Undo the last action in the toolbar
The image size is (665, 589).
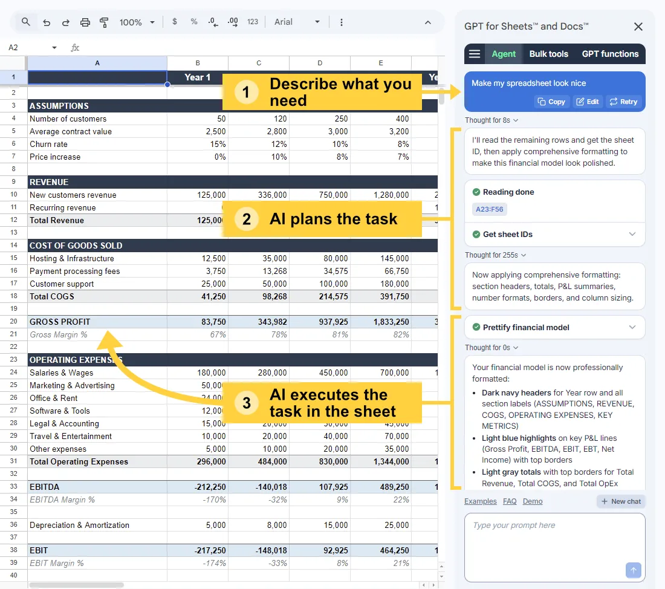coord(47,22)
